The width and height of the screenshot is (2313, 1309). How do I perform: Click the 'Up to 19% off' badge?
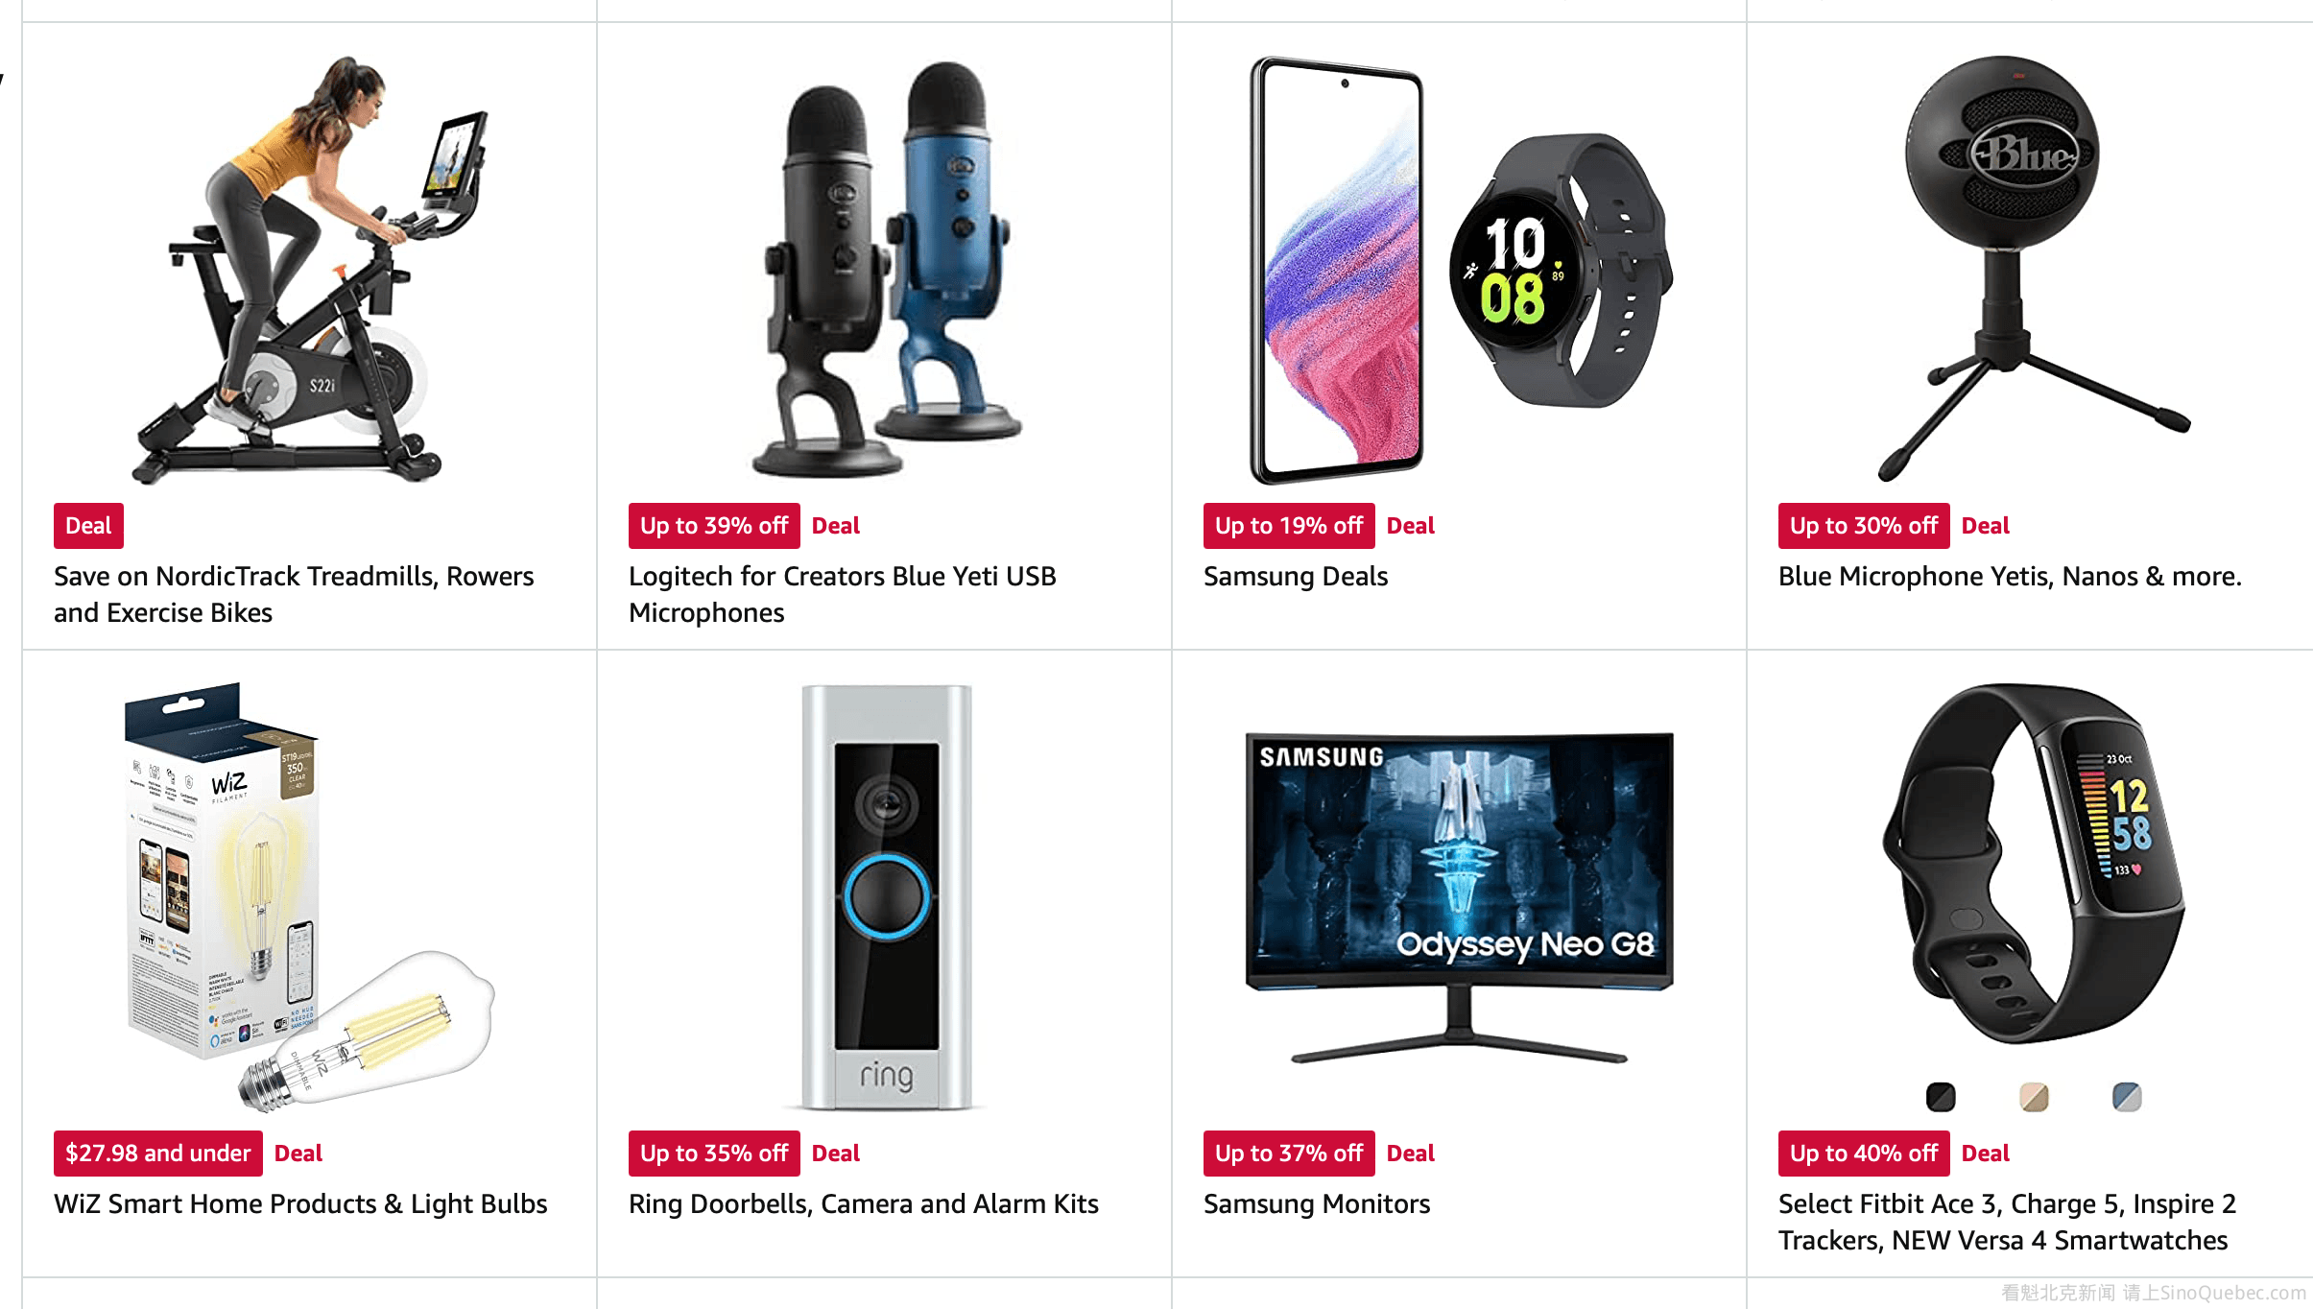pos(1289,526)
